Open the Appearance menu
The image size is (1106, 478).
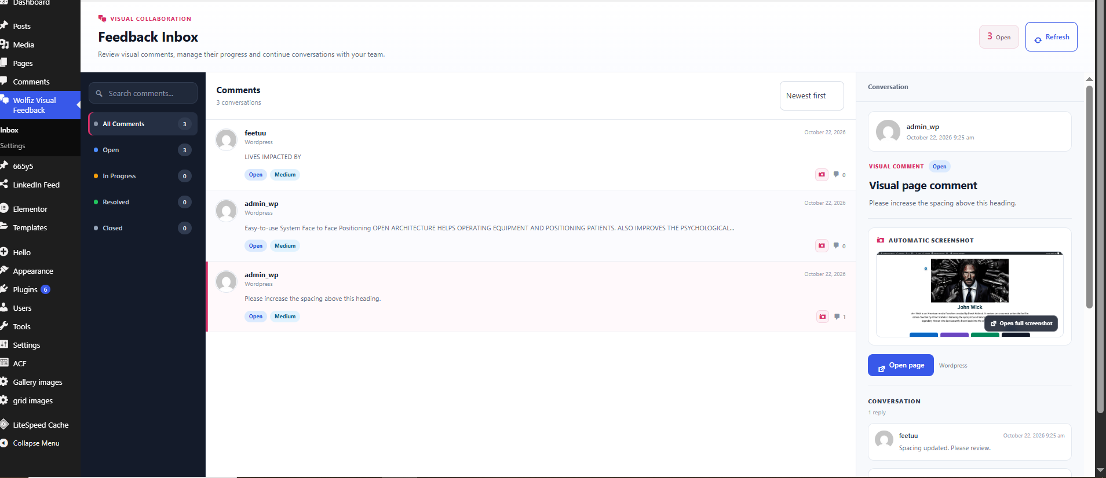pyautogui.click(x=40, y=271)
